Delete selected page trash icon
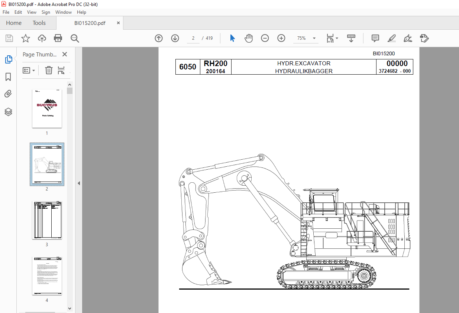459x313 pixels. point(49,70)
